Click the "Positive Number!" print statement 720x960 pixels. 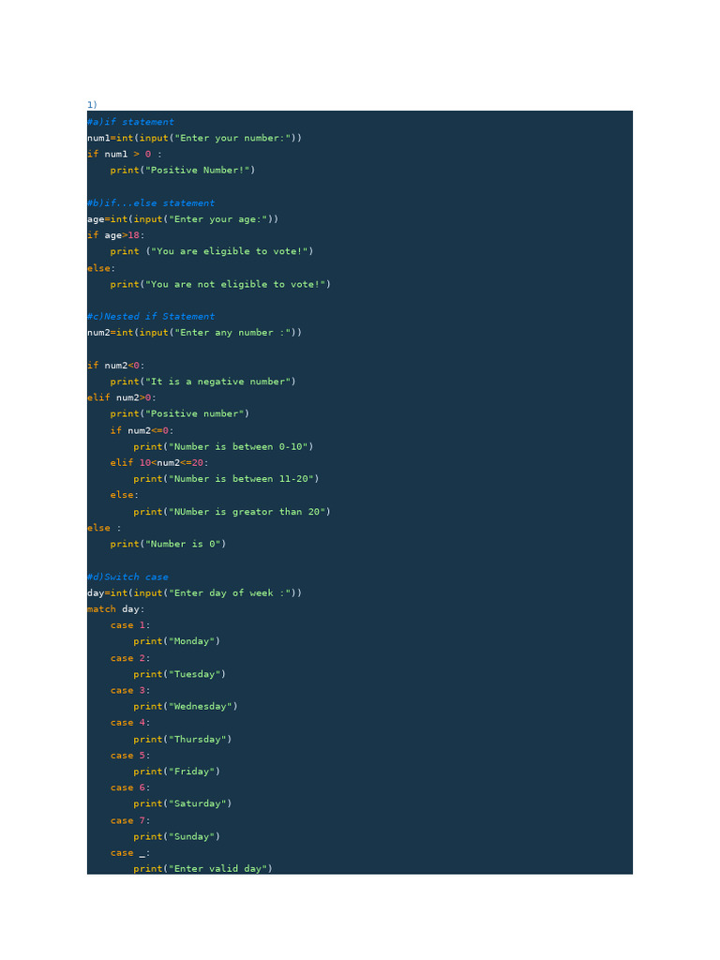pos(182,171)
